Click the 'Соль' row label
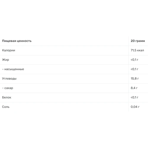This screenshot has width=148, height=148. [6, 107]
